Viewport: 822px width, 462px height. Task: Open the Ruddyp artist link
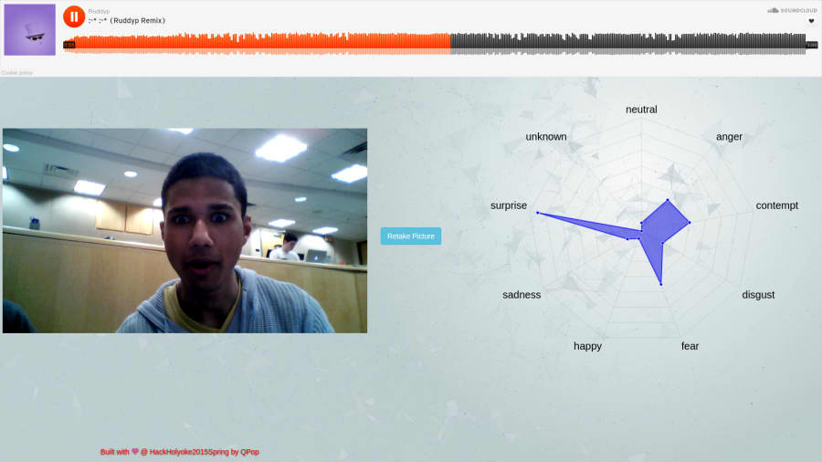(99, 11)
